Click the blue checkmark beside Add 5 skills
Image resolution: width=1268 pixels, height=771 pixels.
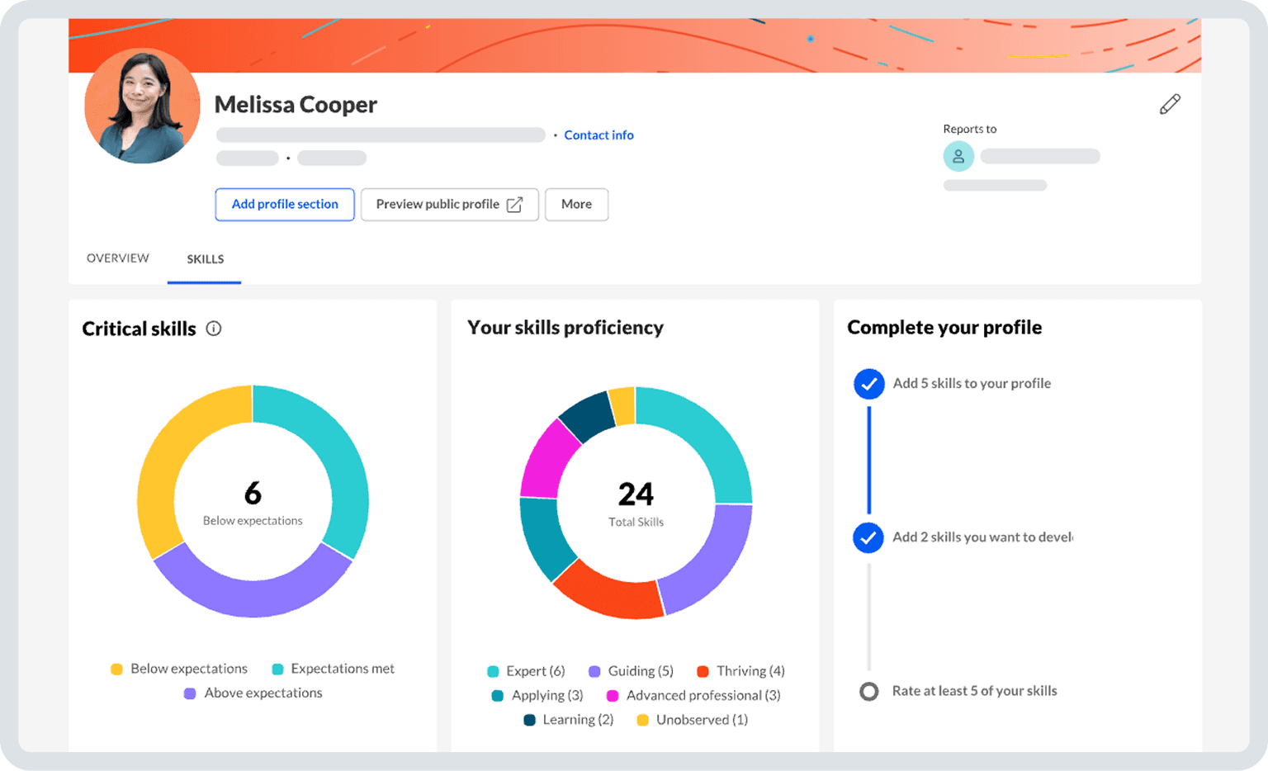click(868, 384)
